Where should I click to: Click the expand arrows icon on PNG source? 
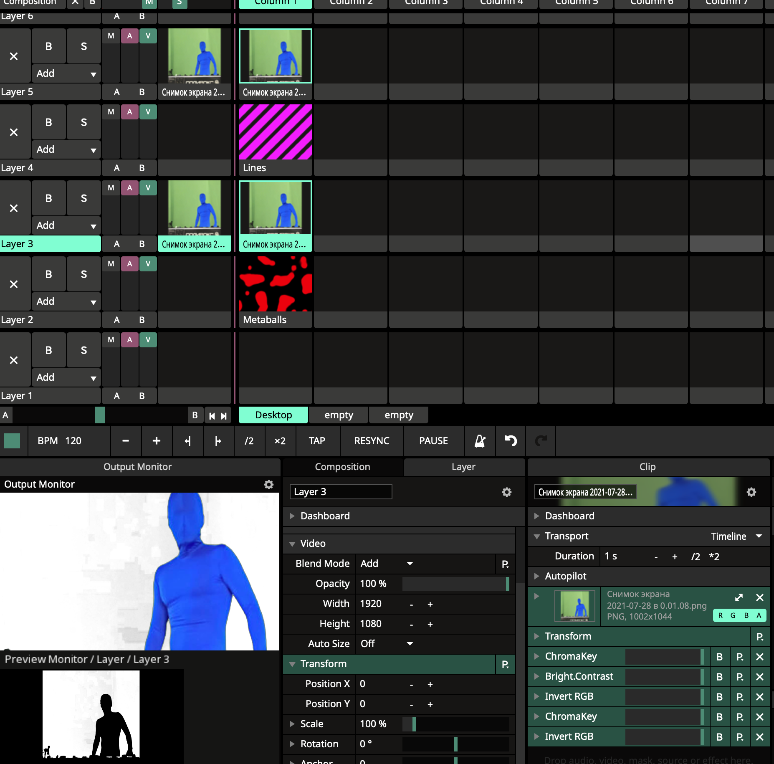739,597
